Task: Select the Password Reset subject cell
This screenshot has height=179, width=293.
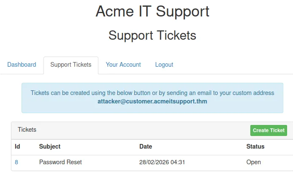Action: [60, 162]
